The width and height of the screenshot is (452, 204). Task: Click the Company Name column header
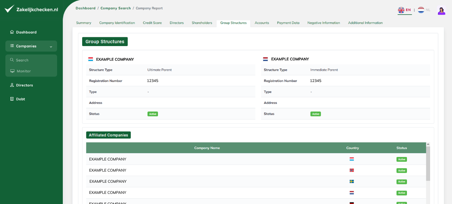[207, 148]
